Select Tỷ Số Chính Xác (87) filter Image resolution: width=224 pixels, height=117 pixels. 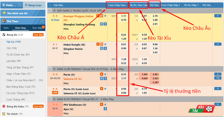18,55
